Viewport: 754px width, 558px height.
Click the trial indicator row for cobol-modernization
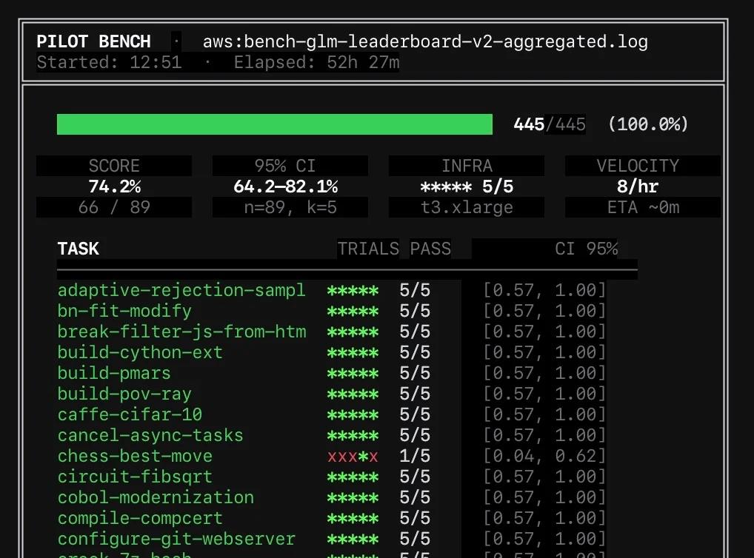click(x=353, y=498)
